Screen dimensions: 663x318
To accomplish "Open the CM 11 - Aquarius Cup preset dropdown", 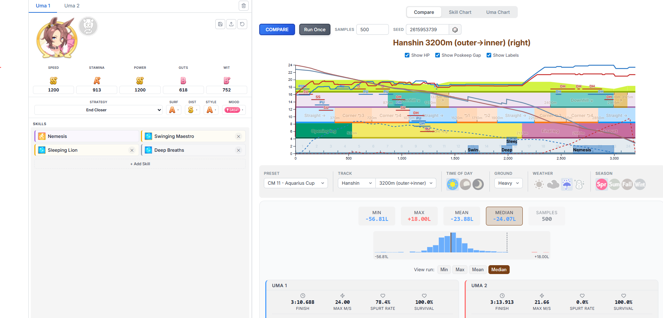I will pos(296,183).
